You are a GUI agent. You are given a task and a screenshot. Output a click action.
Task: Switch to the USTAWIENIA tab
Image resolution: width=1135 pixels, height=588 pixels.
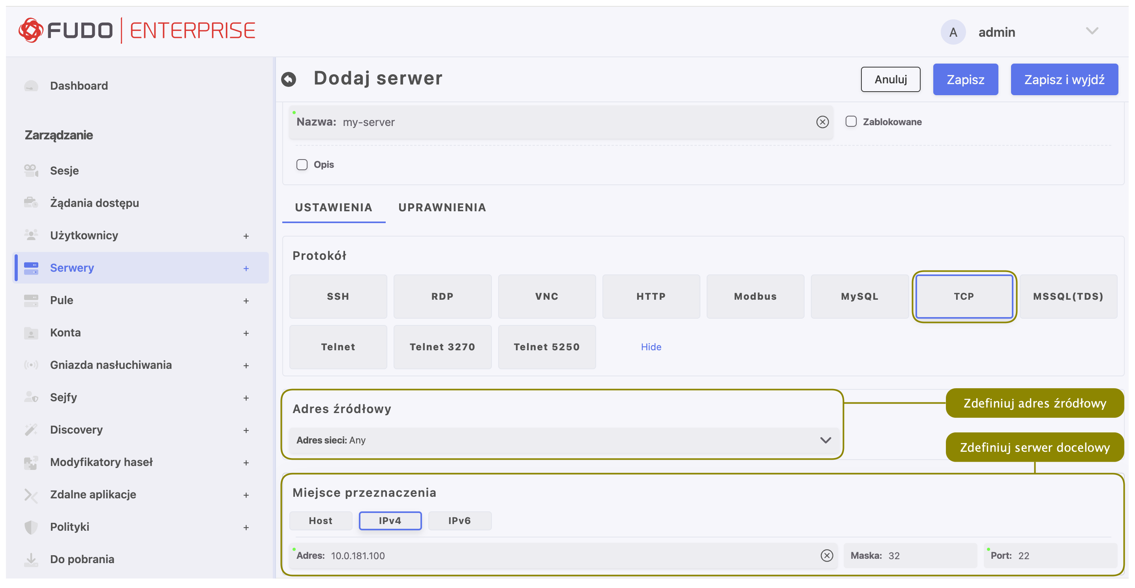pyautogui.click(x=334, y=208)
